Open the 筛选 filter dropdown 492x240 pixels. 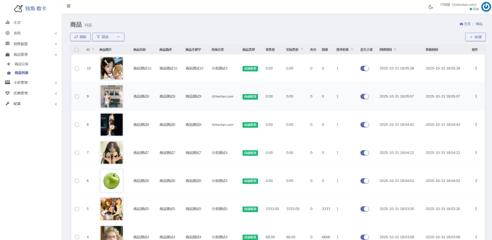(x=108, y=37)
